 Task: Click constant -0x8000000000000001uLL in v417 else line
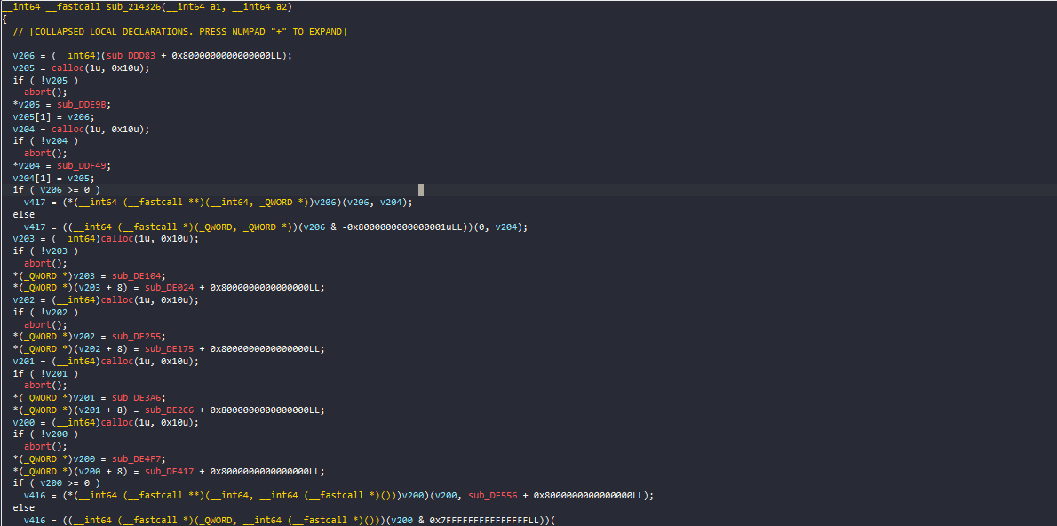(x=401, y=227)
